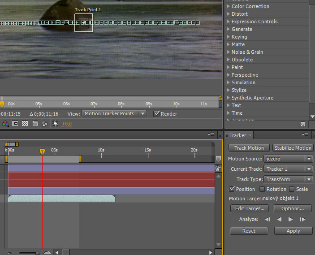The width and height of the screenshot is (315, 255).
Task: Open the Tracker panel menu icon
Action: click(x=305, y=134)
